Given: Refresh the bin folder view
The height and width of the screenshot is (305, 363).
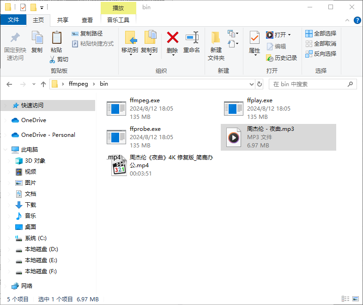Looking at the screenshot, I should [x=260, y=84].
